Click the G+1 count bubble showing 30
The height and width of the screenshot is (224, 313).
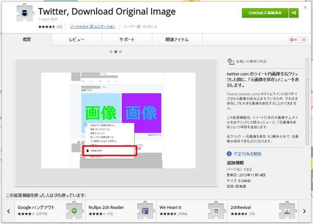pos(304,40)
